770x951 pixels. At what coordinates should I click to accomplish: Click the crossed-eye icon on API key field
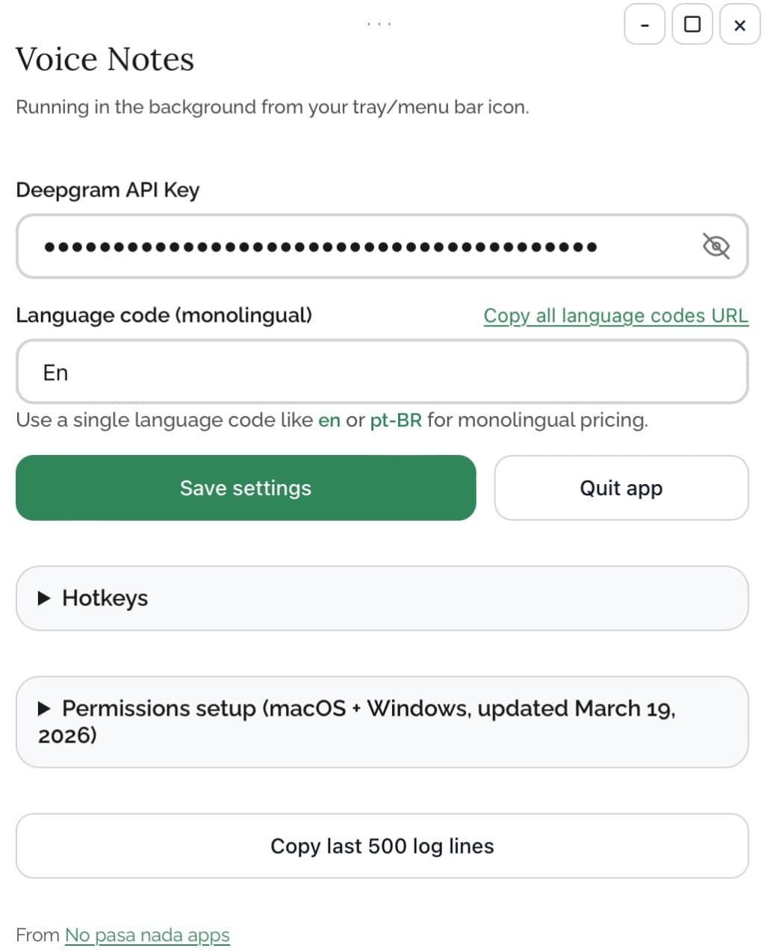(x=718, y=246)
